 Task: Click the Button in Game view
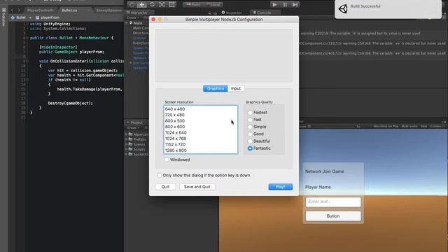pos(333,216)
